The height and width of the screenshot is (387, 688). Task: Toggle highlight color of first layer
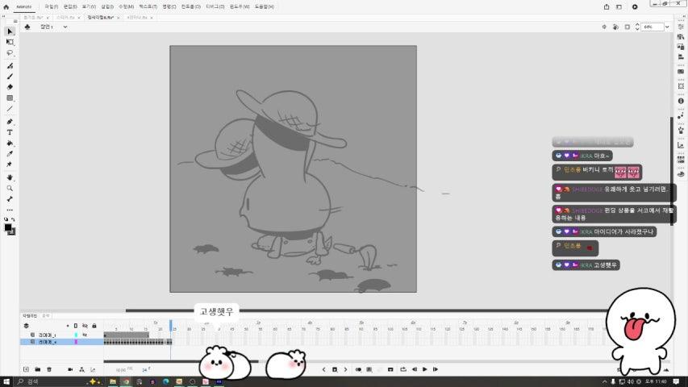click(76, 335)
